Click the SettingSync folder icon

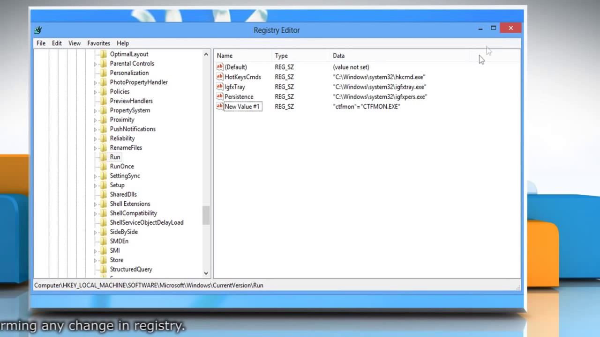pyautogui.click(x=104, y=176)
